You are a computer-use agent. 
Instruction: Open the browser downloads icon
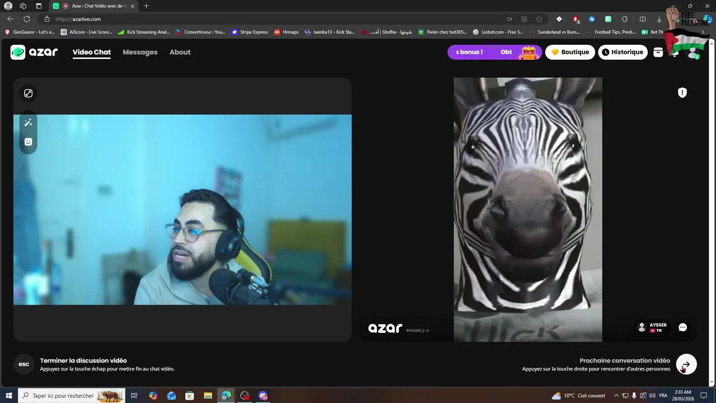(x=659, y=19)
